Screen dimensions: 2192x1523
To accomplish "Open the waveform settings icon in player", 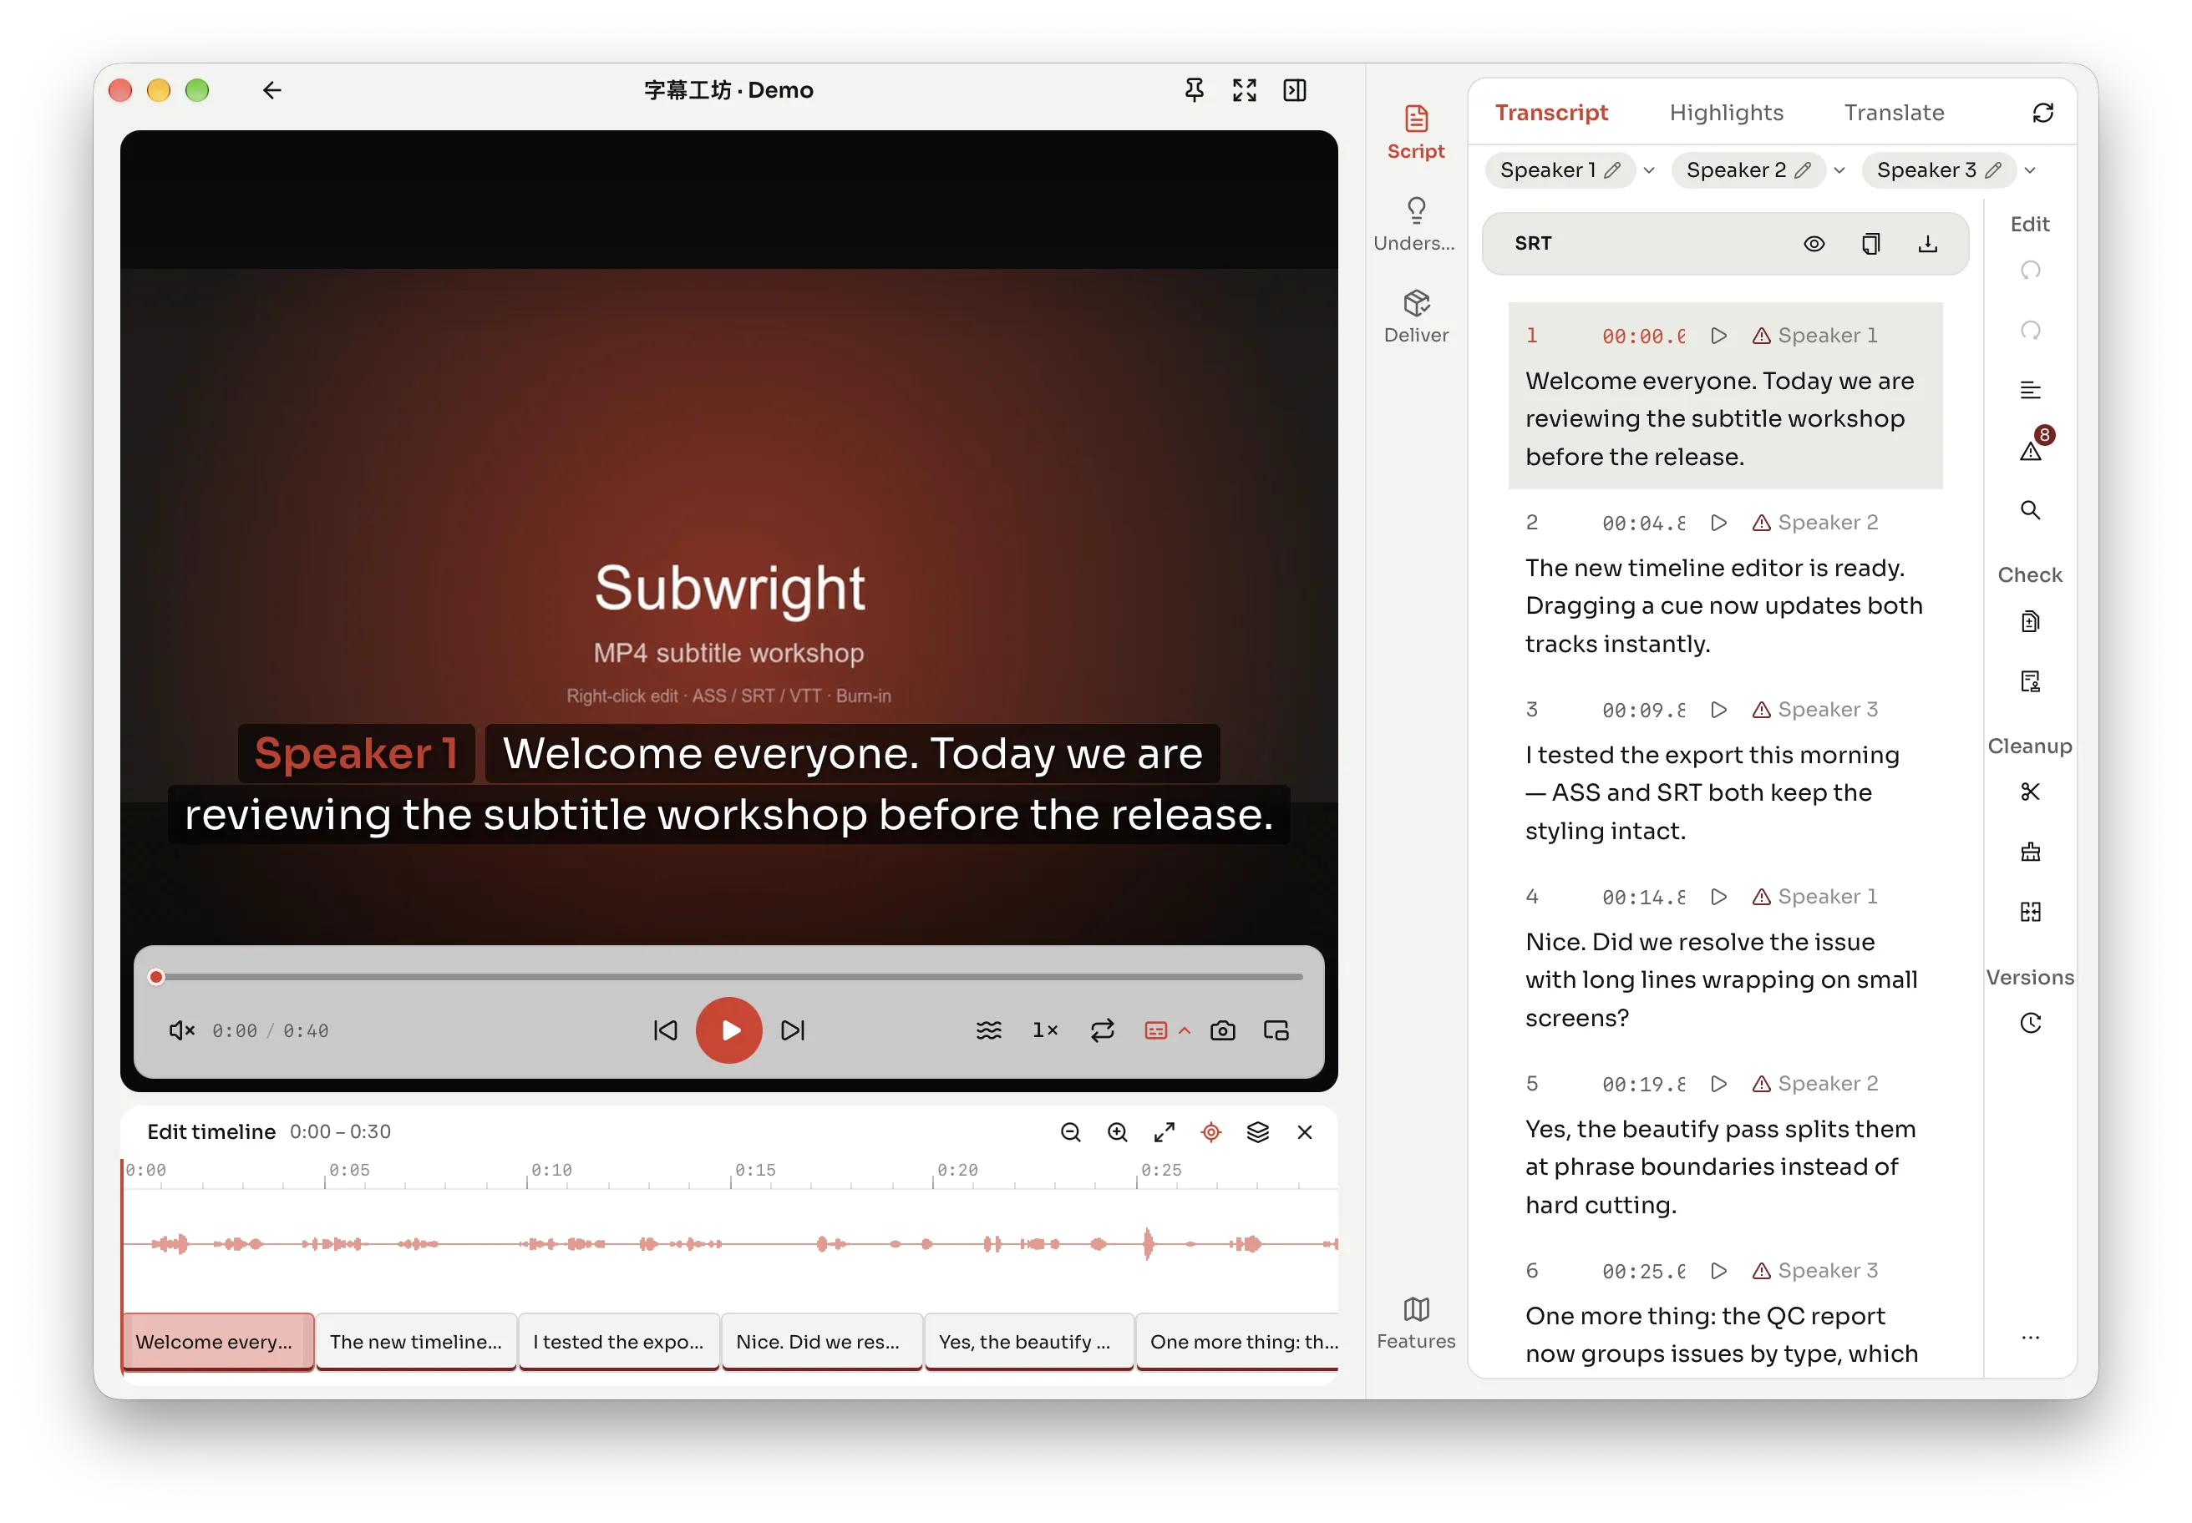I will pyautogui.click(x=988, y=1030).
